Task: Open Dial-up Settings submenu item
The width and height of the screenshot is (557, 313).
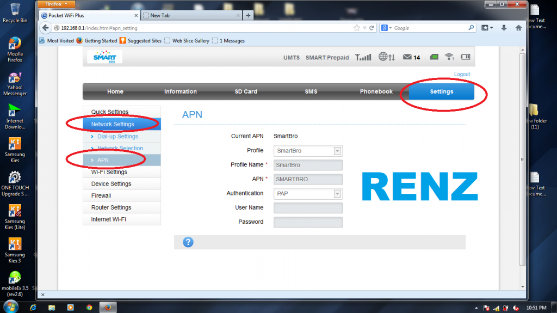Action: click(122, 136)
